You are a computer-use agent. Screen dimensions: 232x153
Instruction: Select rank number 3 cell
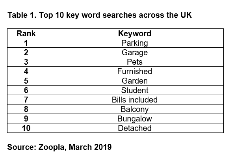(x=26, y=62)
